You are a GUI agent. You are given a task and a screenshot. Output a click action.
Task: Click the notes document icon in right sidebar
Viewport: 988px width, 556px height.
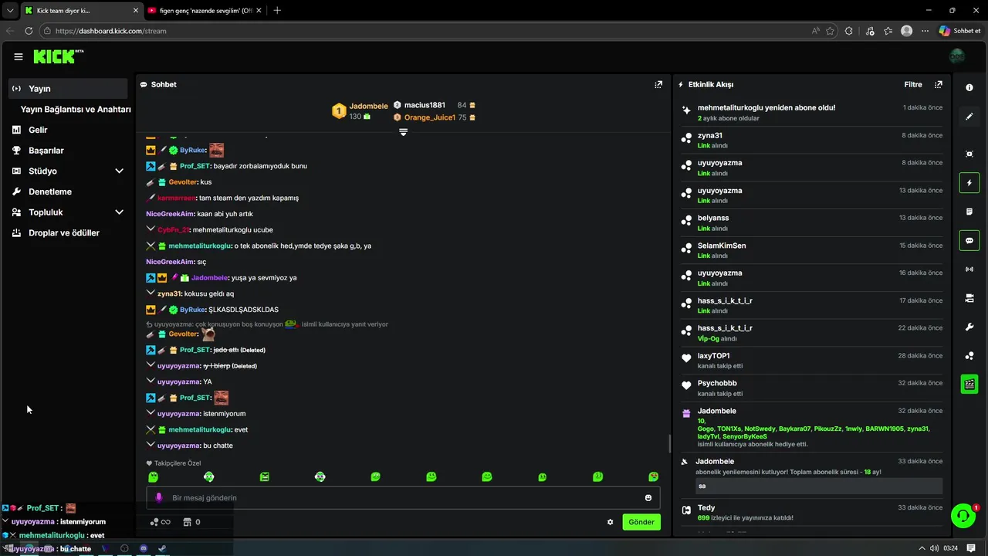(969, 212)
